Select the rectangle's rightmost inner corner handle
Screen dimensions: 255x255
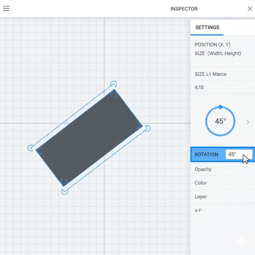(x=137, y=125)
